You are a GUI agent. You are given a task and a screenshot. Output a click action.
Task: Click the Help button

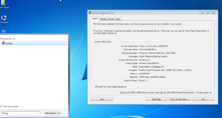[102, 99]
